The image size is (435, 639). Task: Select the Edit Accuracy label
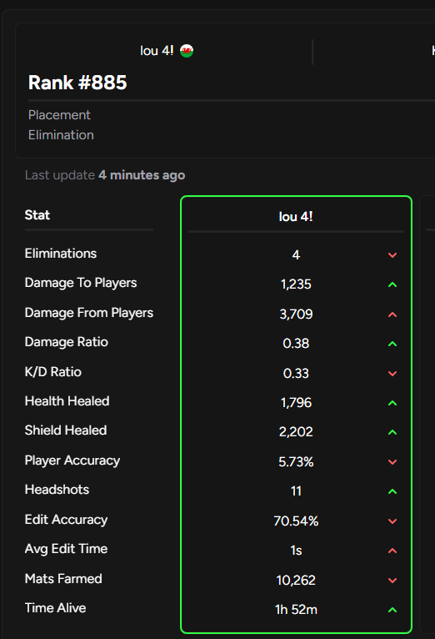point(67,519)
